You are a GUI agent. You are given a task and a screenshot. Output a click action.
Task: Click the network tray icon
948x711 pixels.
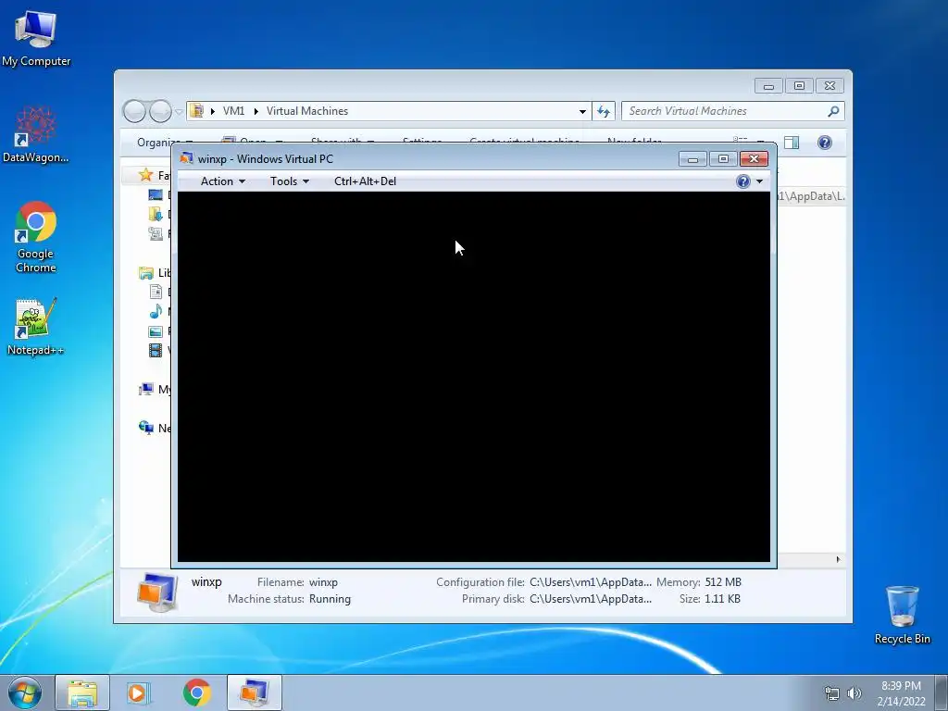(832, 693)
